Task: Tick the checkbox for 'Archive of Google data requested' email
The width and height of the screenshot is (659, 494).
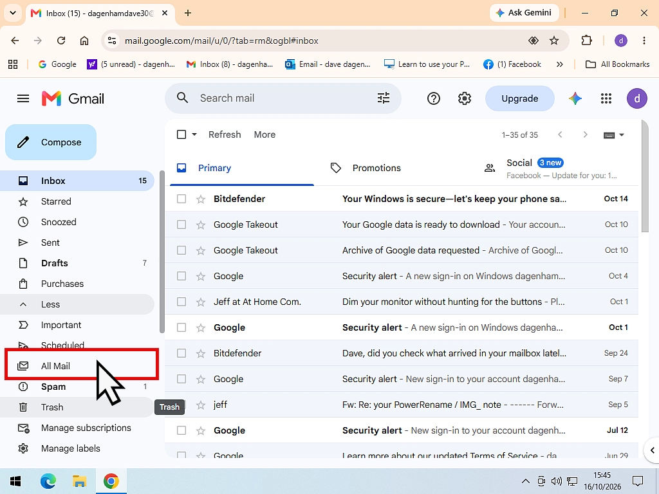Action: click(x=181, y=250)
